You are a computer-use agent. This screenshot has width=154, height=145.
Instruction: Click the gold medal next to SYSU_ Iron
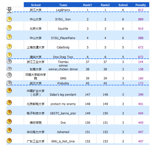pyautogui.click(x=9, y=19)
